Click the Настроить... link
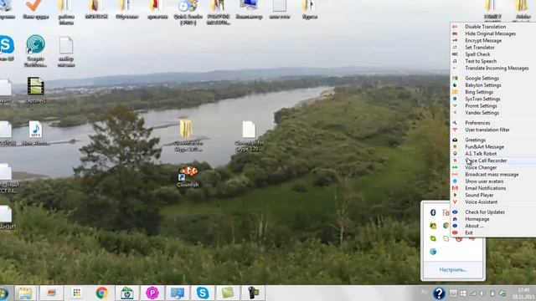The height and width of the screenshot is (301, 536). coord(452,269)
